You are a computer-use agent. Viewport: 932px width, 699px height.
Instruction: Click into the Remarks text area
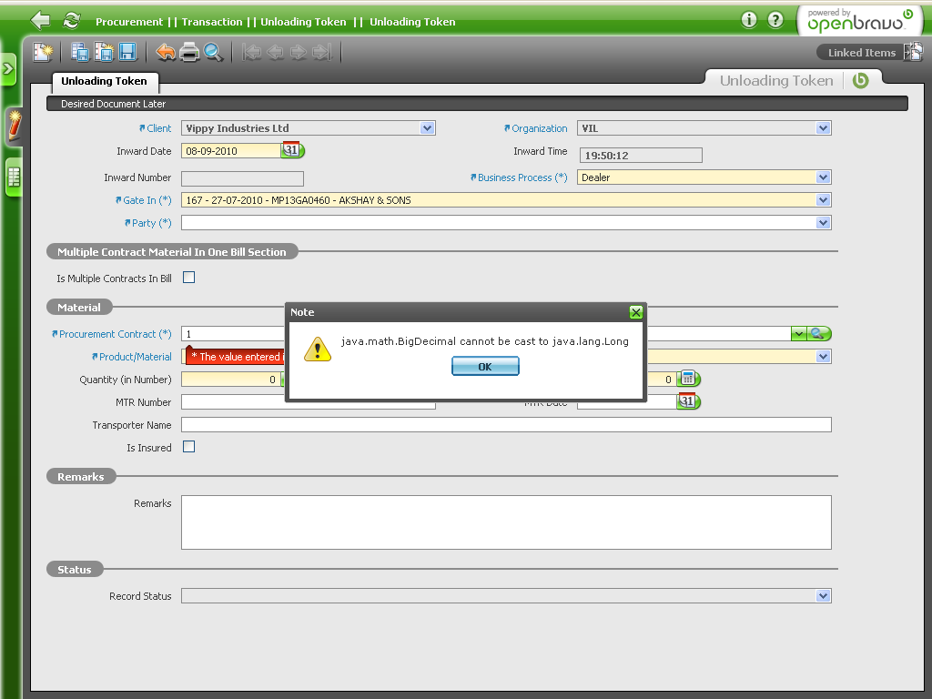pyautogui.click(x=506, y=522)
